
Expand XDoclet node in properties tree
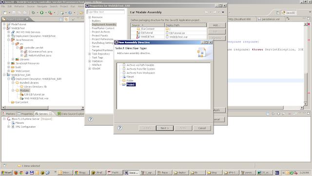[x=90, y=68]
